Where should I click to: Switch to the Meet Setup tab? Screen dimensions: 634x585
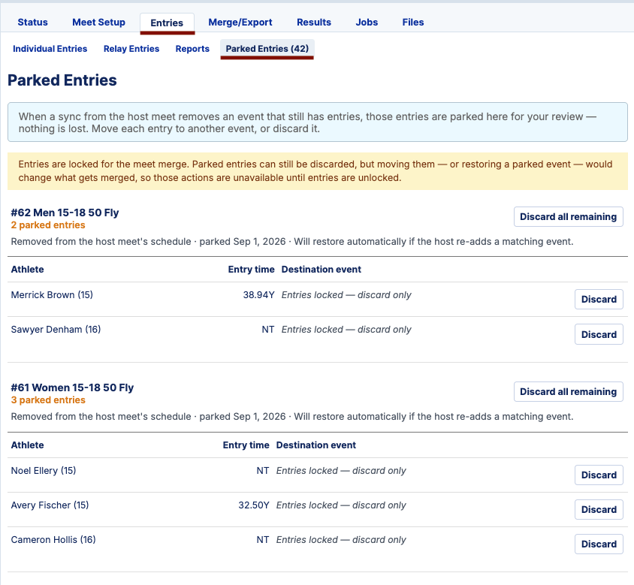tap(98, 23)
